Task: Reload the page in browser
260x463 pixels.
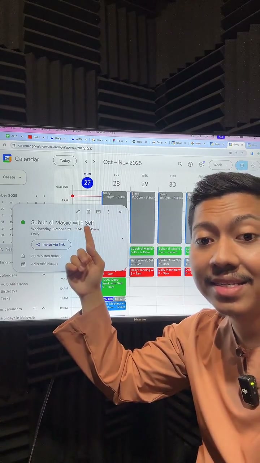Action: [x=4, y=145]
